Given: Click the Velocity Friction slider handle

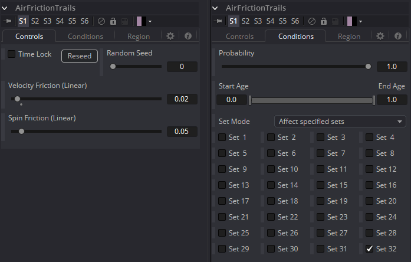Looking at the screenshot, I should point(17,99).
